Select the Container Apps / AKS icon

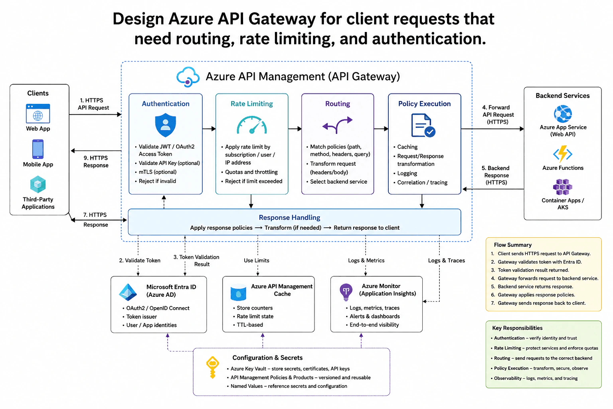(563, 187)
